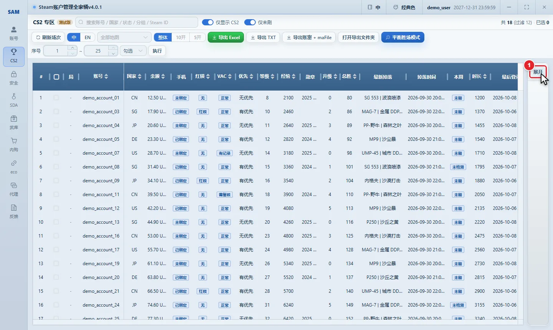Increase the starting 序号 value with up arrow
Viewport: 553px width, 330px height.
point(73,48)
